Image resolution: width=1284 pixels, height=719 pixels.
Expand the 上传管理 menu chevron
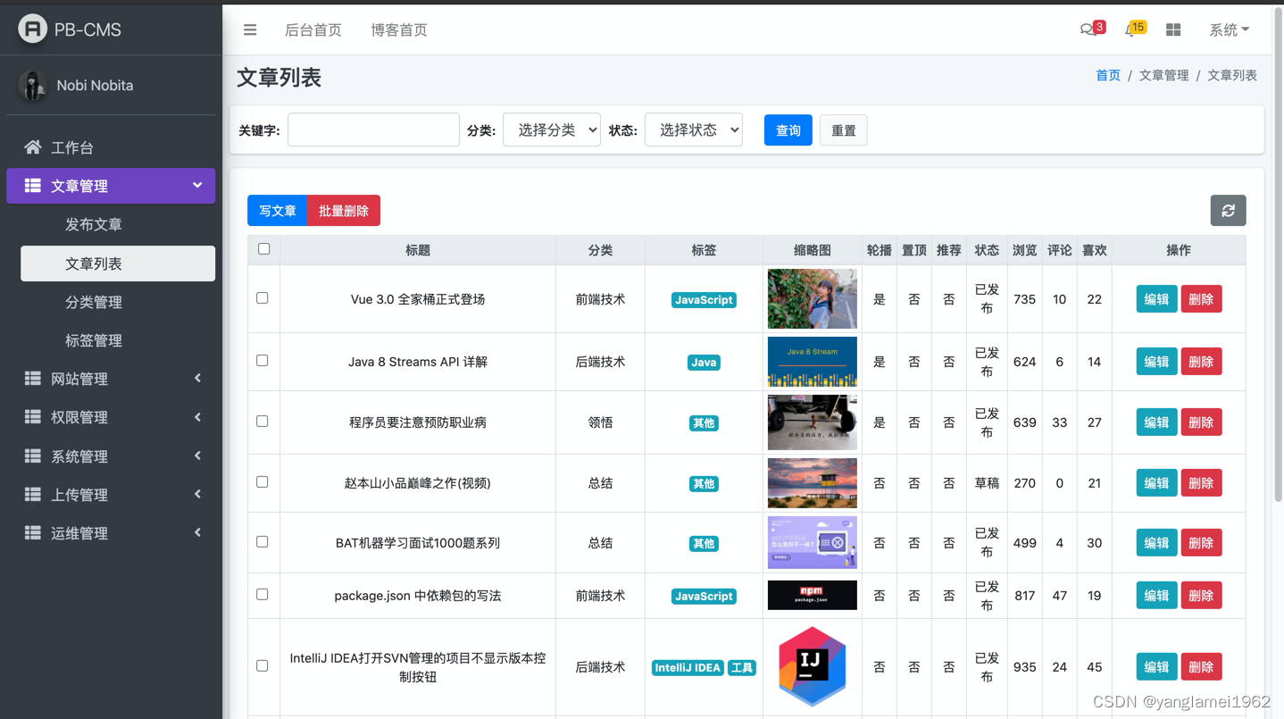tap(197, 494)
